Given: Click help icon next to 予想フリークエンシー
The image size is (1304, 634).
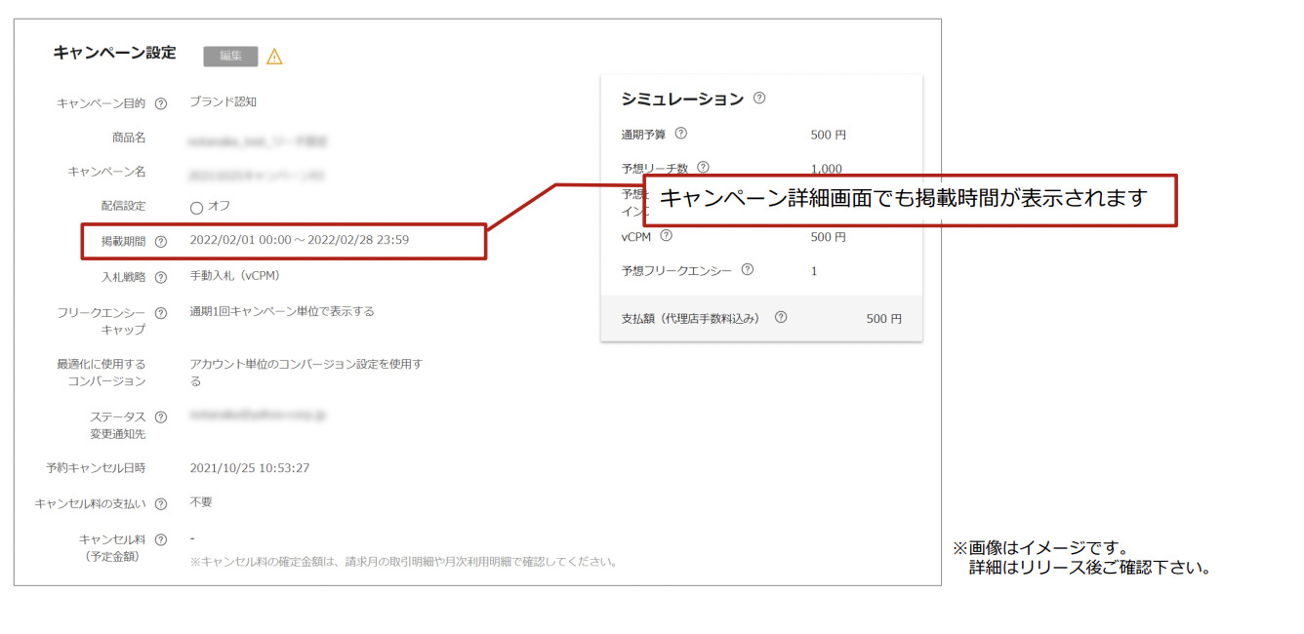Looking at the screenshot, I should pos(747,270).
